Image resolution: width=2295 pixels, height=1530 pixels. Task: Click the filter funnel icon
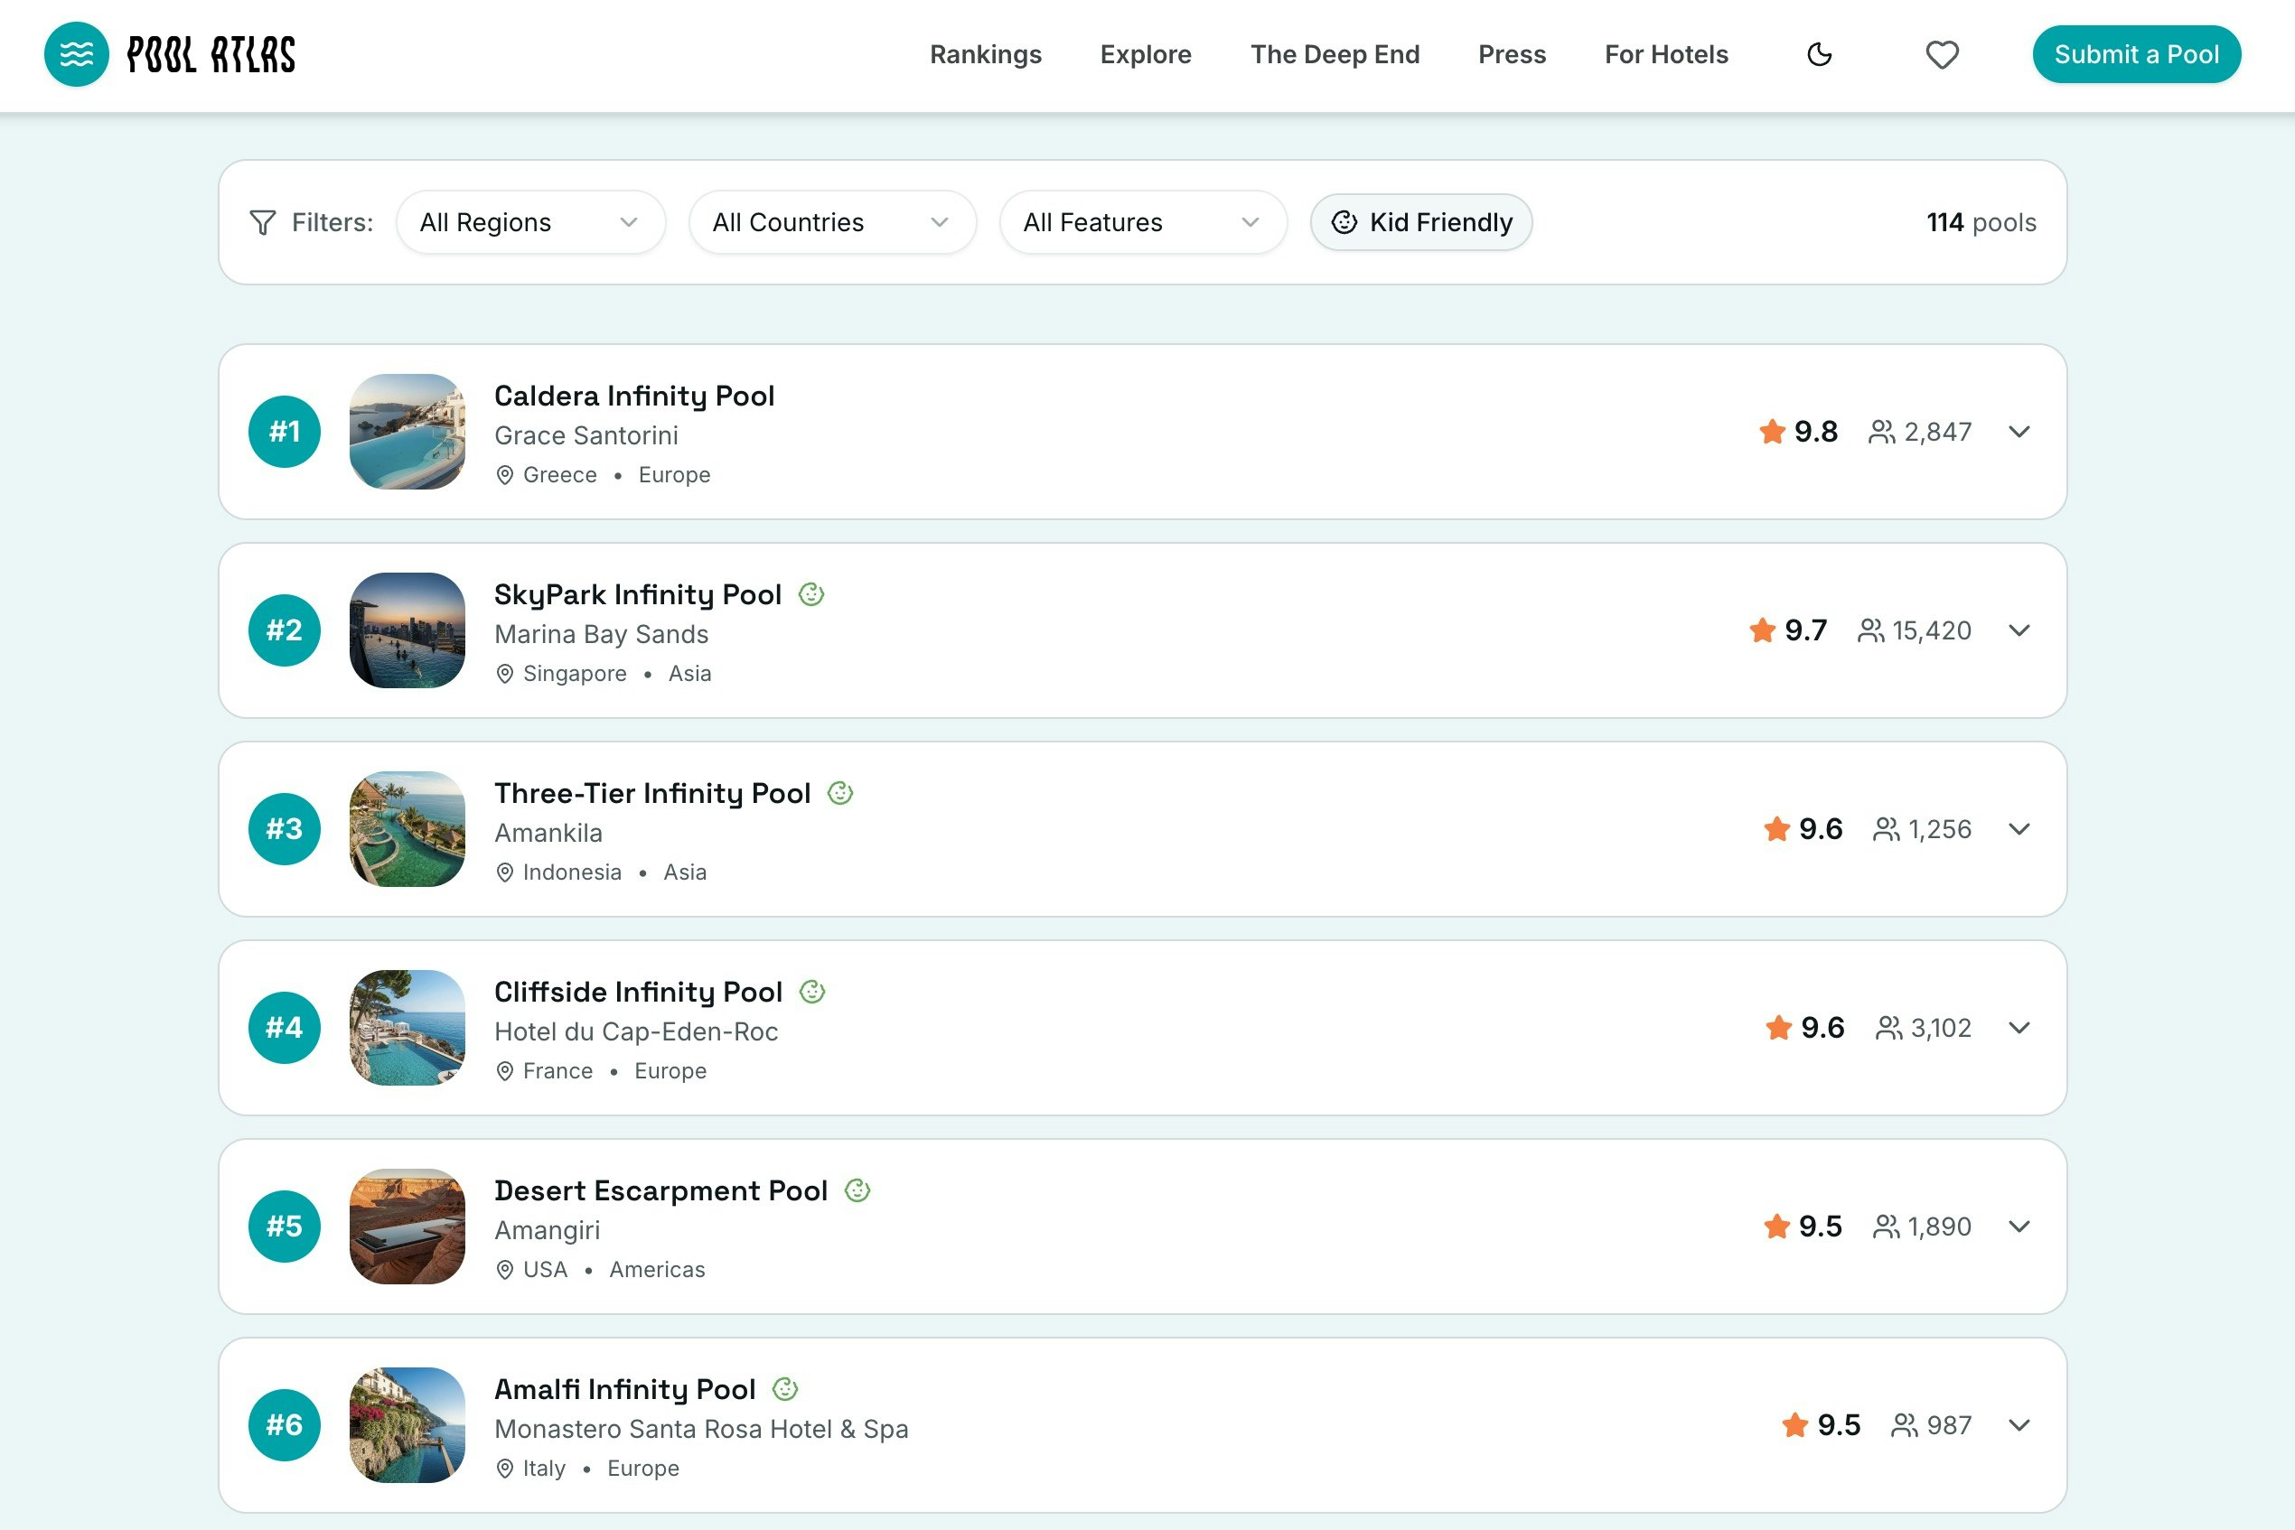[x=263, y=222]
